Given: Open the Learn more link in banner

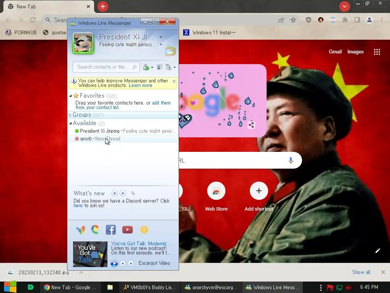Looking at the screenshot, I should tap(140, 85).
